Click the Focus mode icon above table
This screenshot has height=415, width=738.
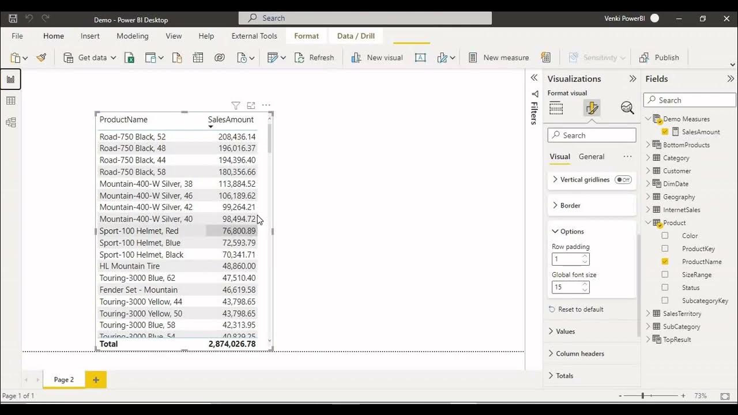(x=251, y=105)
